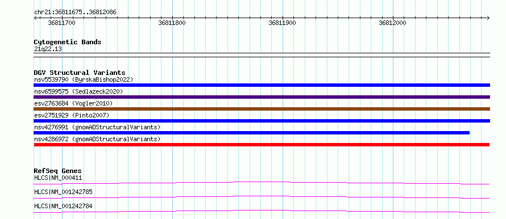Click the cytogenetic band 21q22.13 bar
Screen dimensions: 506x219
262,55
